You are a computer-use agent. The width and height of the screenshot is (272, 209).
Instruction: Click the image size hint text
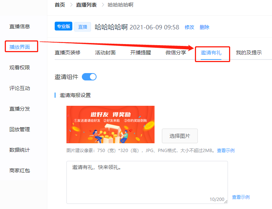(141, 151)
